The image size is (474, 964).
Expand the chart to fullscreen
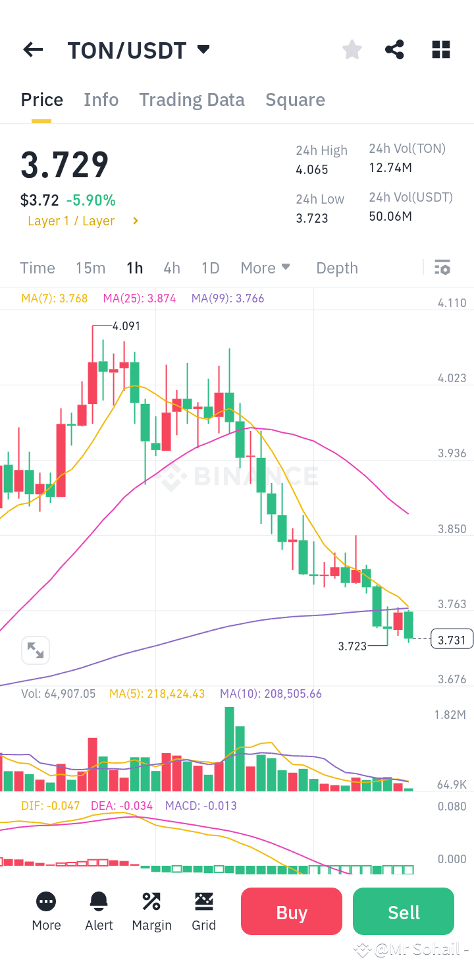click(35, 650)
